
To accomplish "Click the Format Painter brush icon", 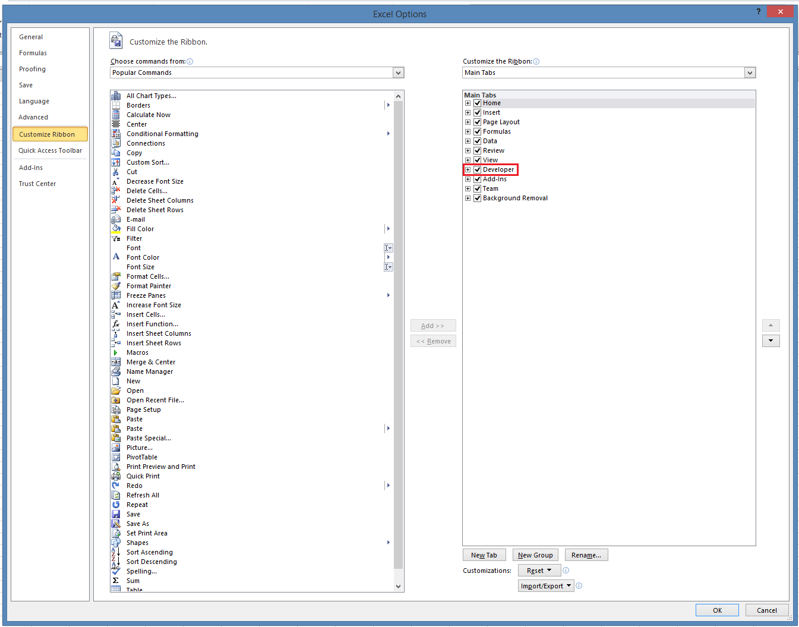I will pyautogui.click(x=116, y=286).
